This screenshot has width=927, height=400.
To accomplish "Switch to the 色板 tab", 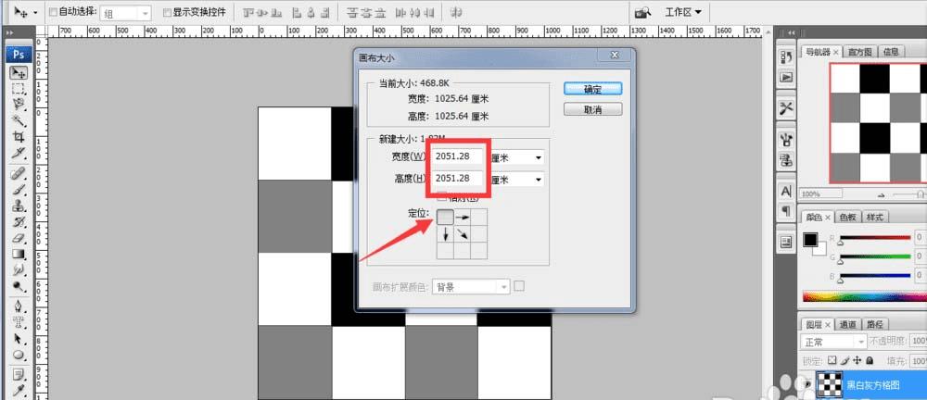I will tap(848, 217).
